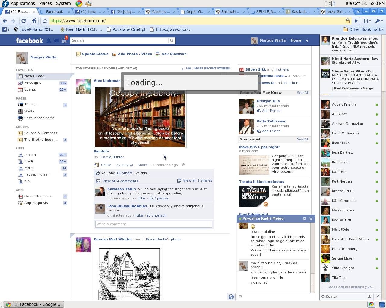386x308 pixels.
Task: Switch to the Jerzy Gie... browser tab
Action: [x=336, y=11]
